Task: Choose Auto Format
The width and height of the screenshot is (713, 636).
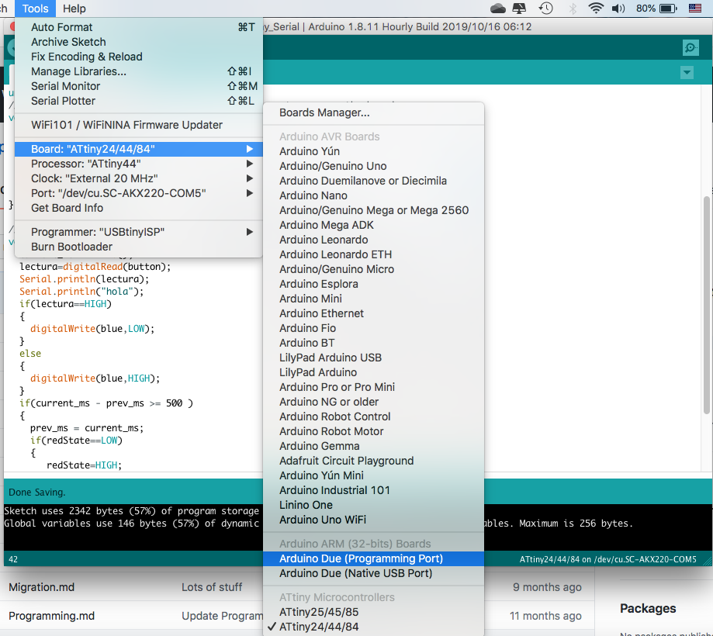Action: (x=139, y=27)
